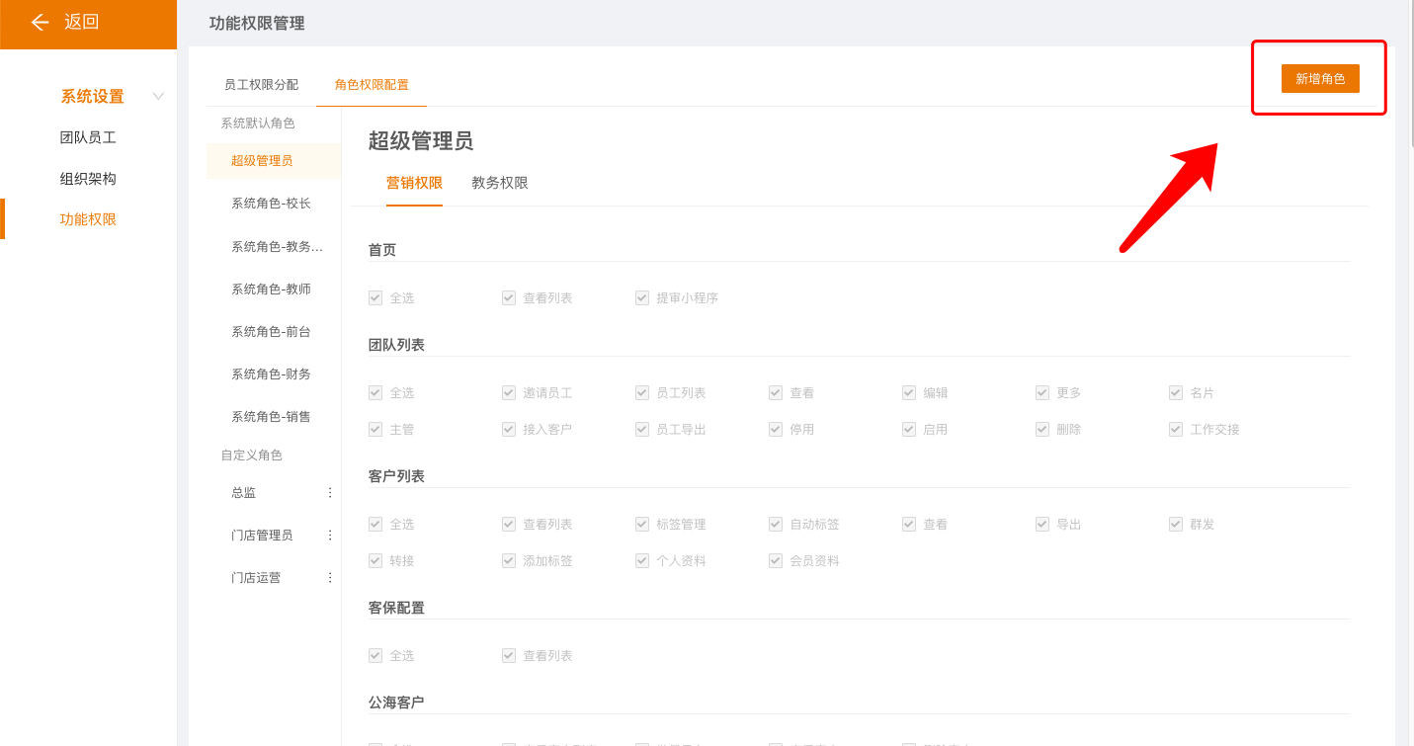This screenshot has width=1414, height=746.
Task: Switch to 教务权限 tab
Action: tap(500, 183)
